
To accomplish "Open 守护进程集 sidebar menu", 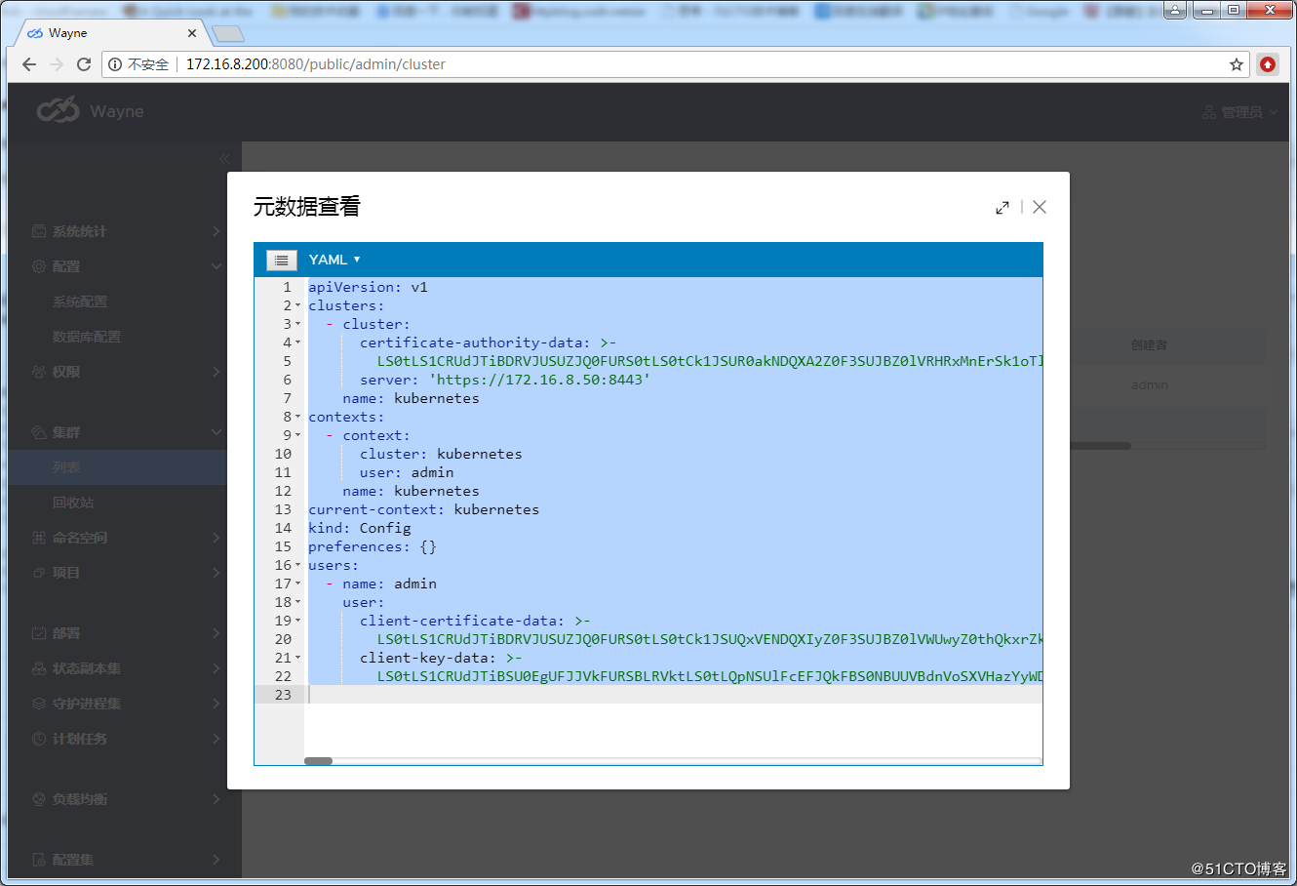I will pos(126,704).
